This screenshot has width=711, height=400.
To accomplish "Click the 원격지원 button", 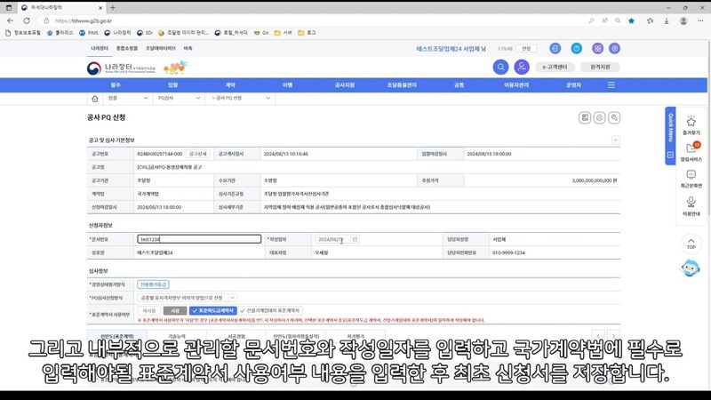I will (600, 68).
